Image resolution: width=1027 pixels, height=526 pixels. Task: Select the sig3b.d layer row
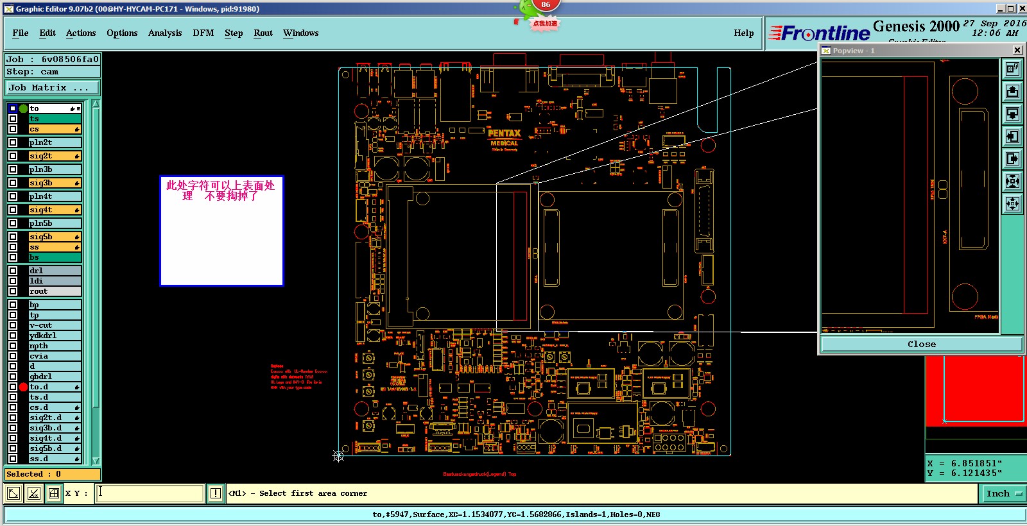55,428
